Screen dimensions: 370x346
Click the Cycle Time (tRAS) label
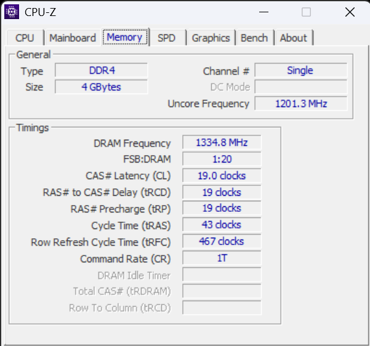(131, 225)
